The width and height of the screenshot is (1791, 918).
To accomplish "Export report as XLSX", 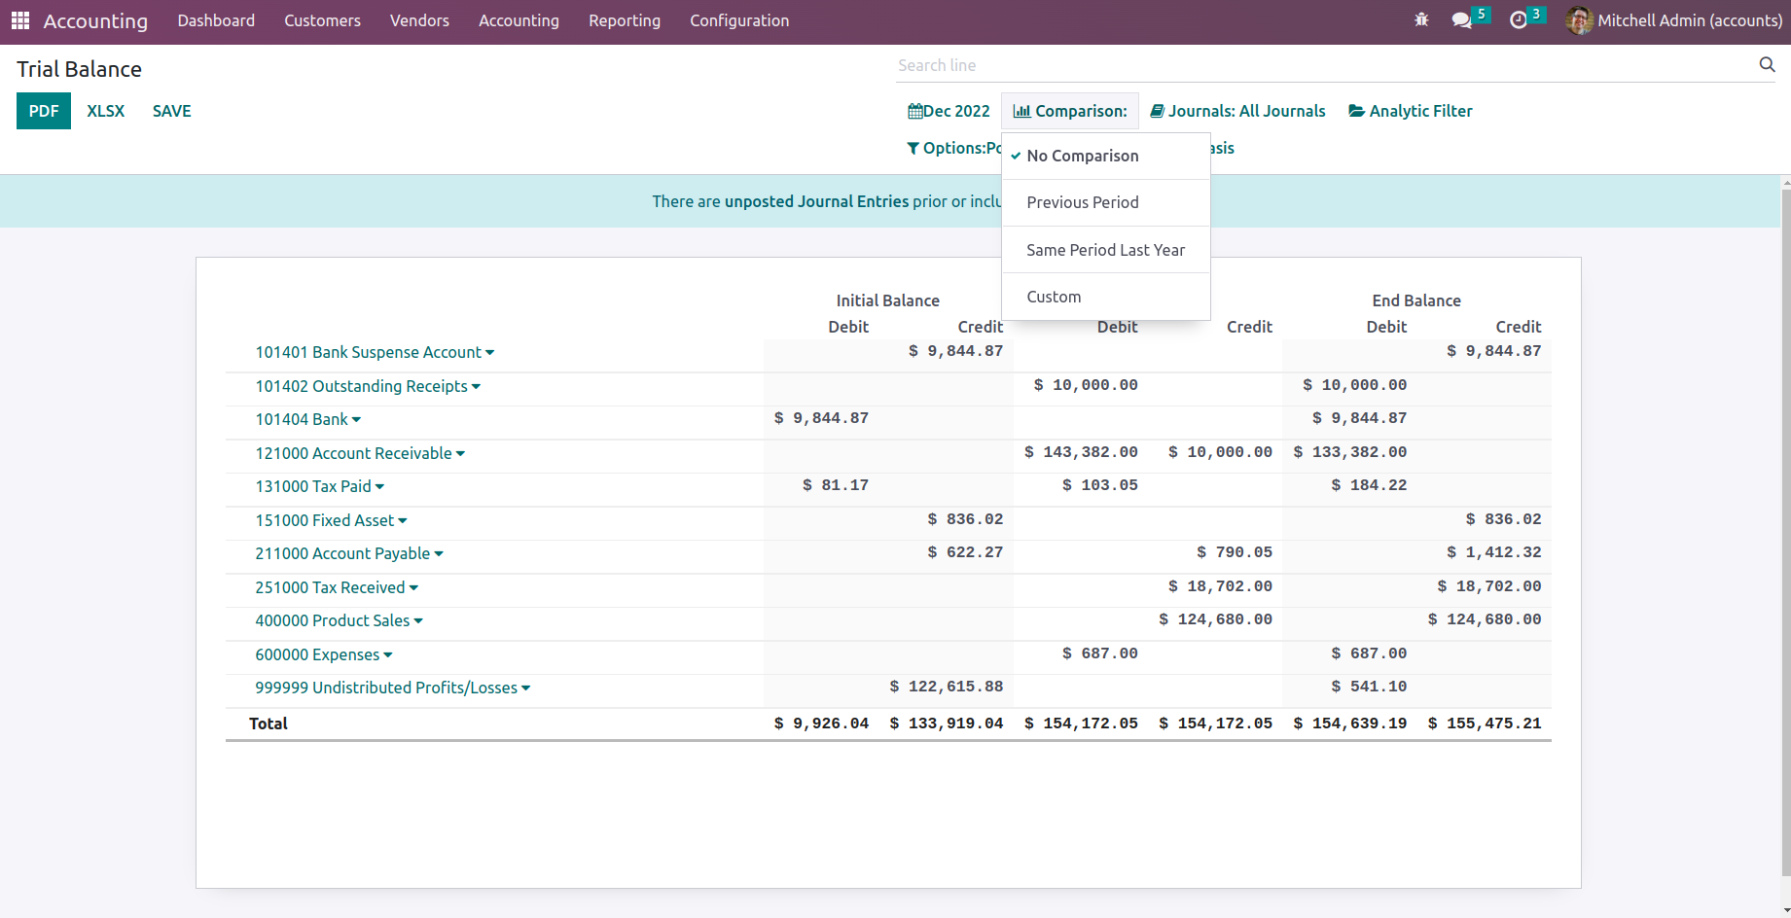I will click(106, 111).
